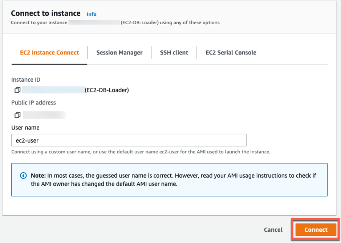Click the Public IP address label
The width and height of the screenshot is (341, 243).
33,103
